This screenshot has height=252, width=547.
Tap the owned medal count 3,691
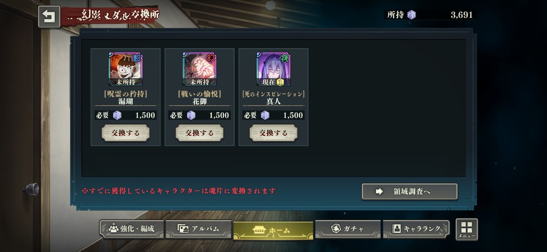click(461, 15)
